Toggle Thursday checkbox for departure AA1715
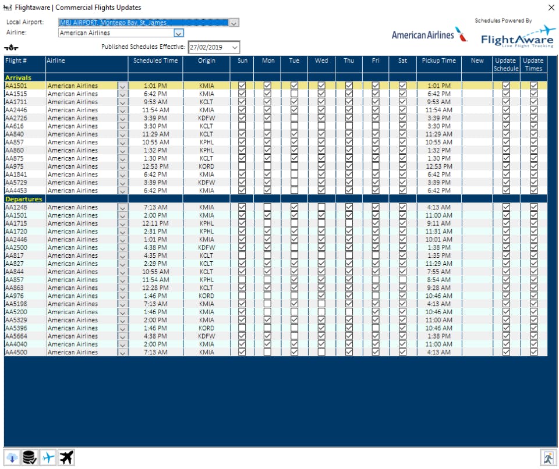 pyautogui.click(x=349, y=223)
